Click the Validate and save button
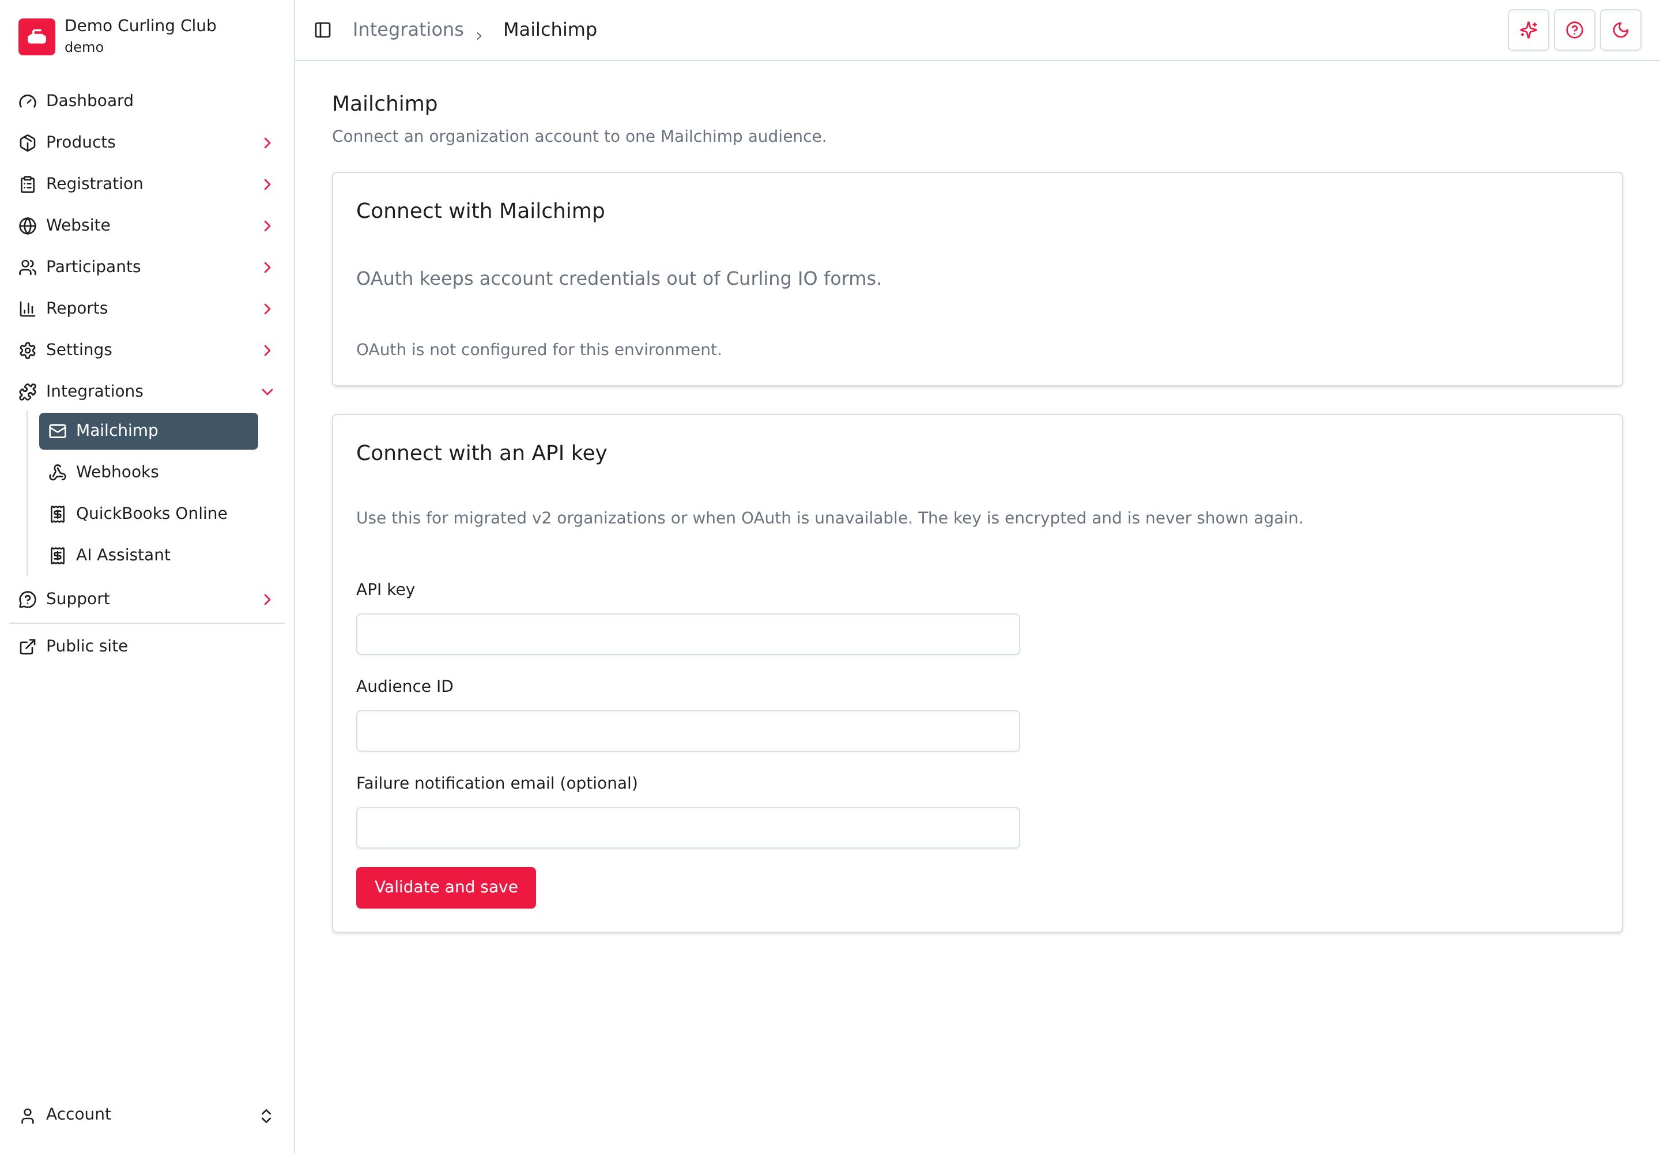 tap(446, 887)
